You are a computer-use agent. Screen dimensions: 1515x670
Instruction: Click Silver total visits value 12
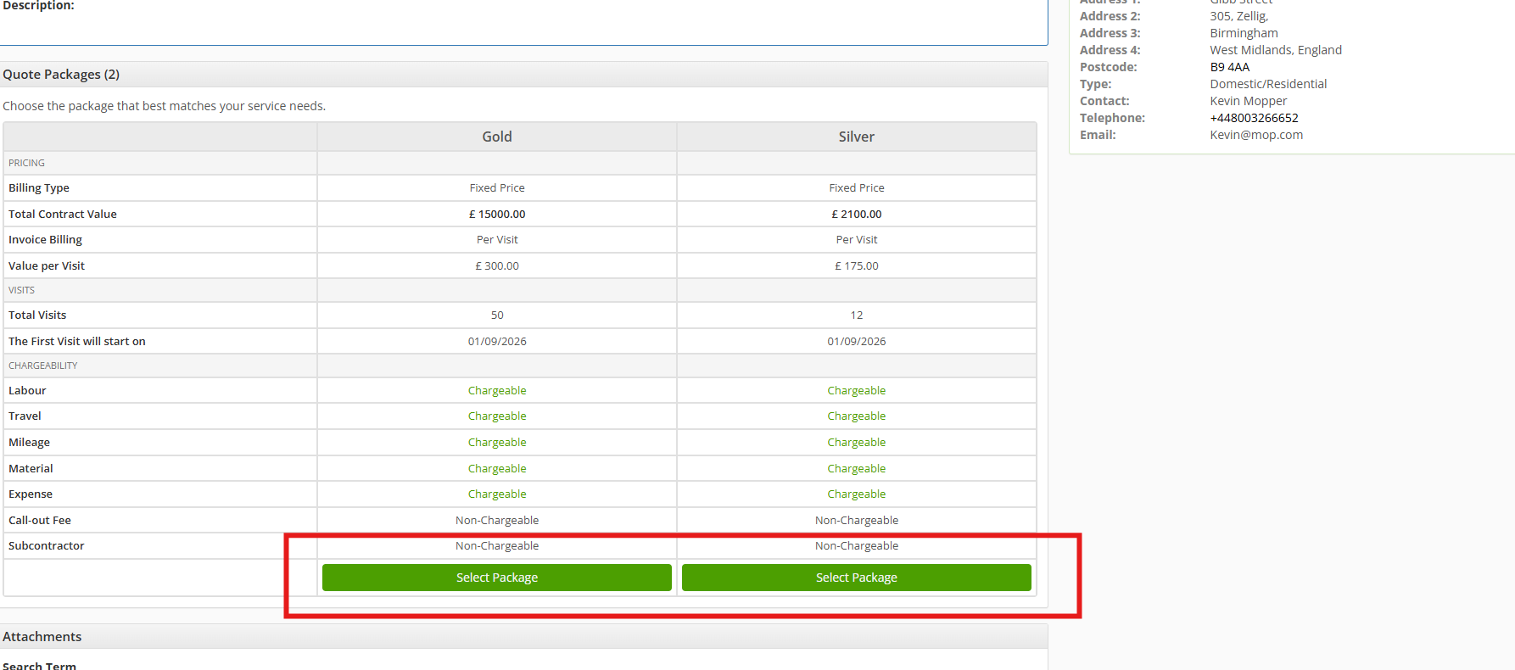pos(857,315)
